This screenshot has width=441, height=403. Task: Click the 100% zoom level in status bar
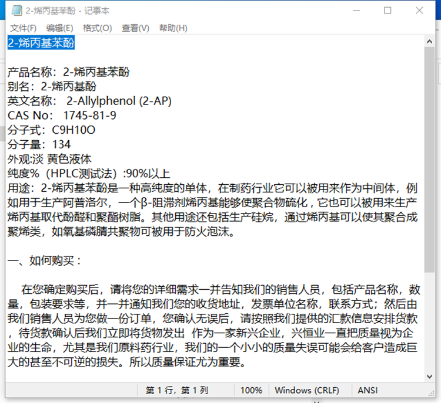(x=251, y=390)
